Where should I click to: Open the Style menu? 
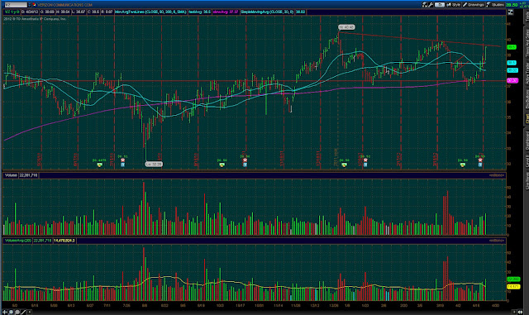pos(454,5)
